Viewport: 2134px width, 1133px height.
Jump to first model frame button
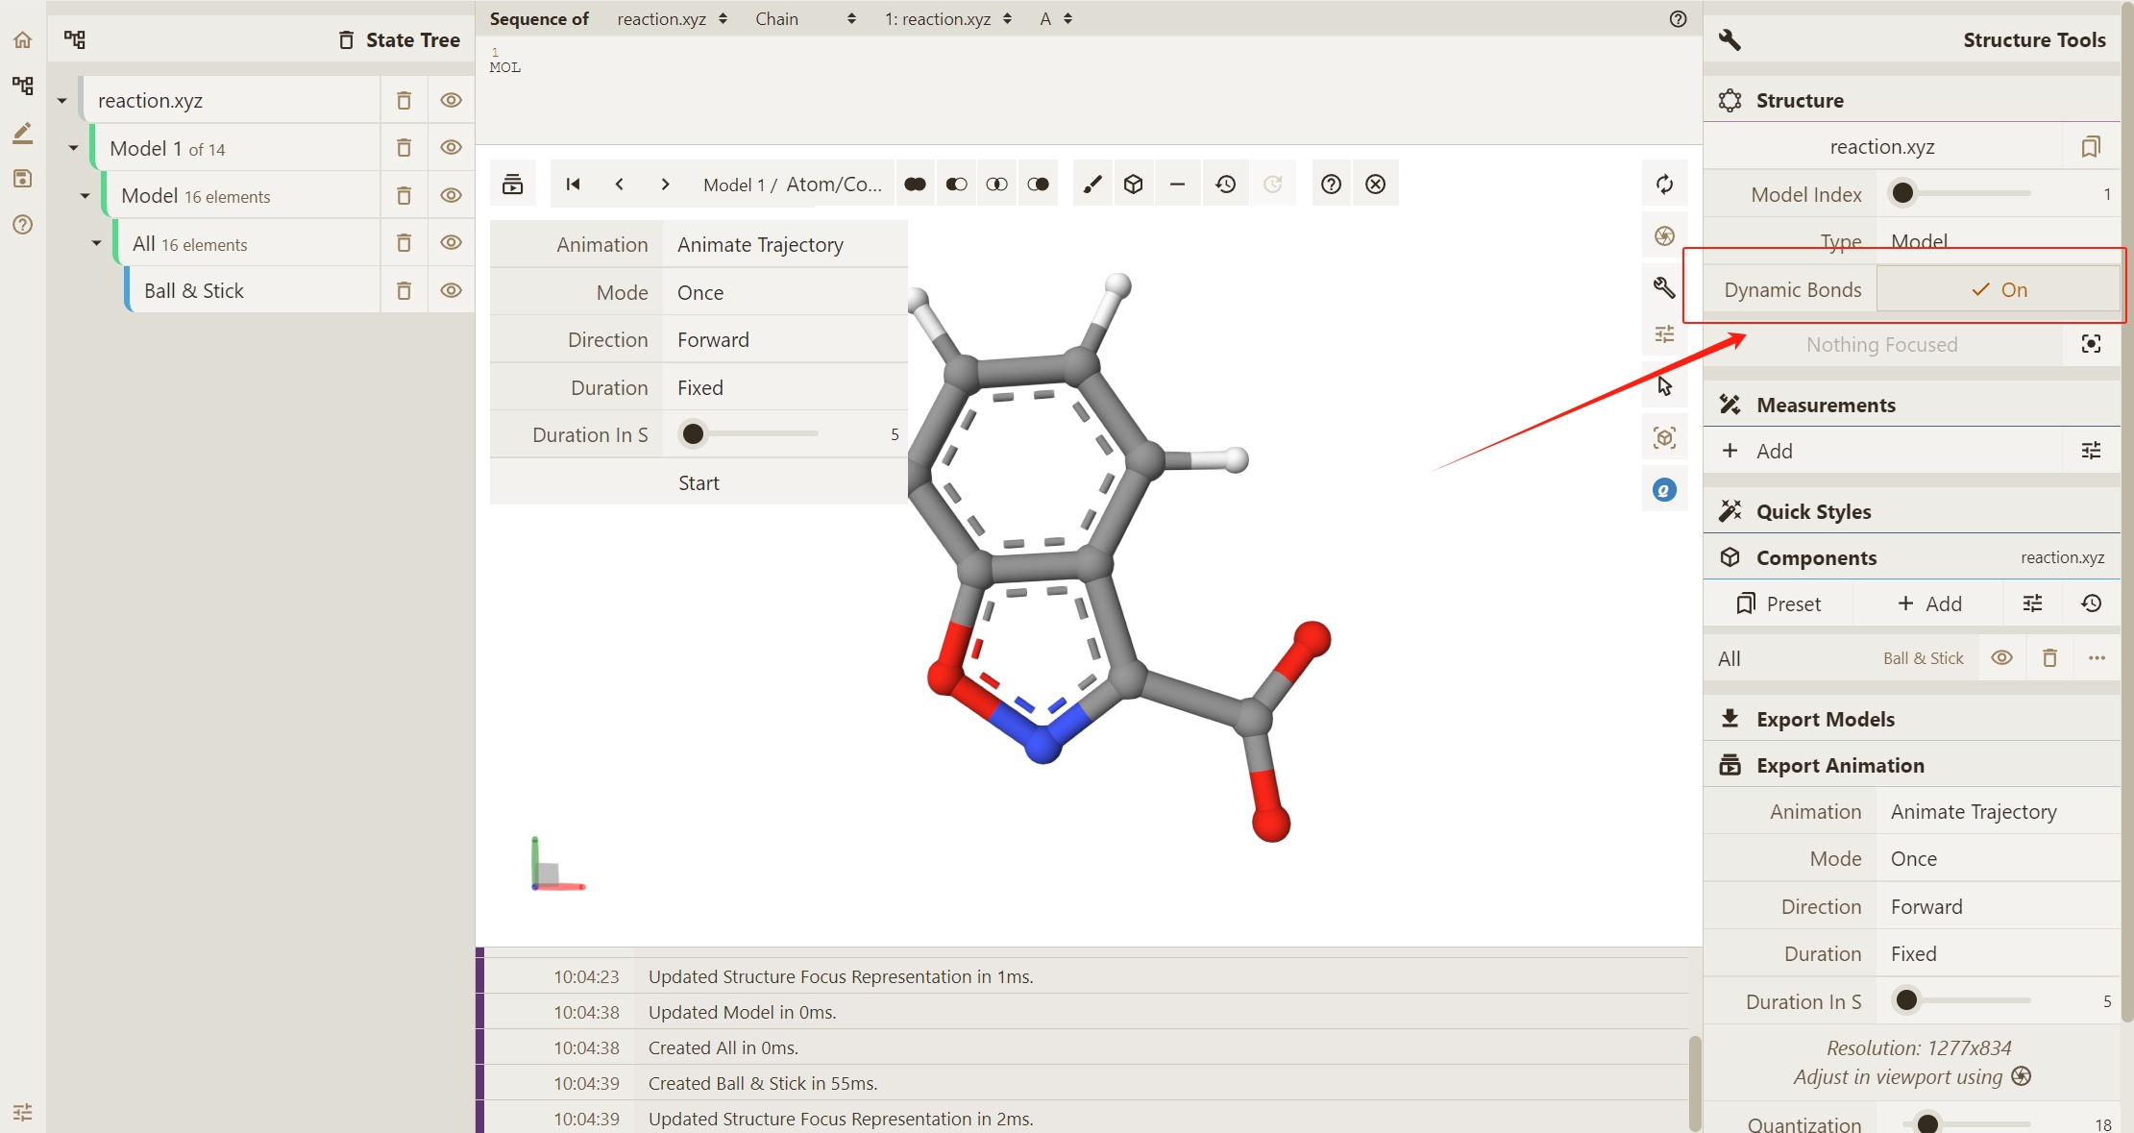[573, 185]
